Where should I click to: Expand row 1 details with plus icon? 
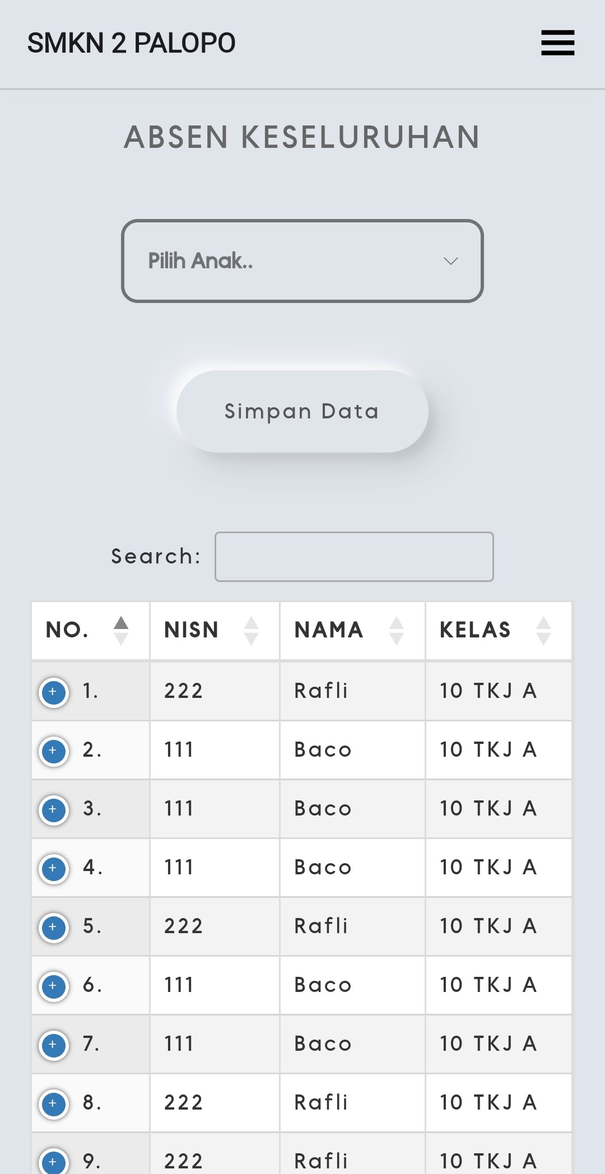(x=54, y=692)
